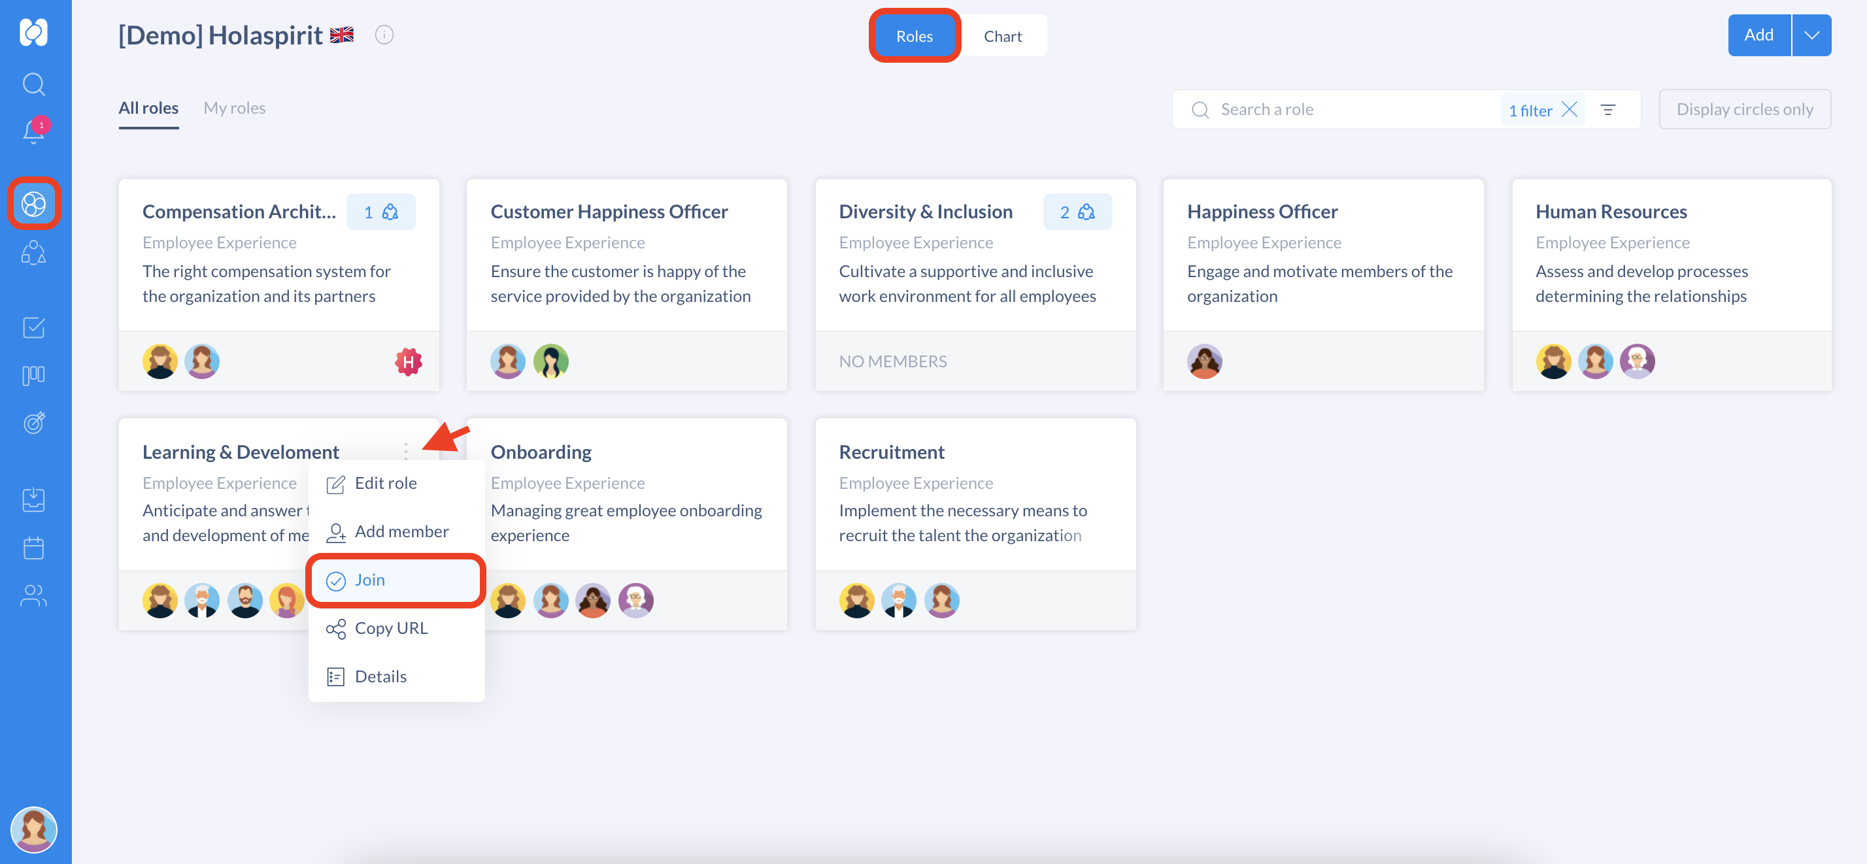Choose Join from the menu
The height and width of the screenshot is (864, 1867).
tap(396, 580)
